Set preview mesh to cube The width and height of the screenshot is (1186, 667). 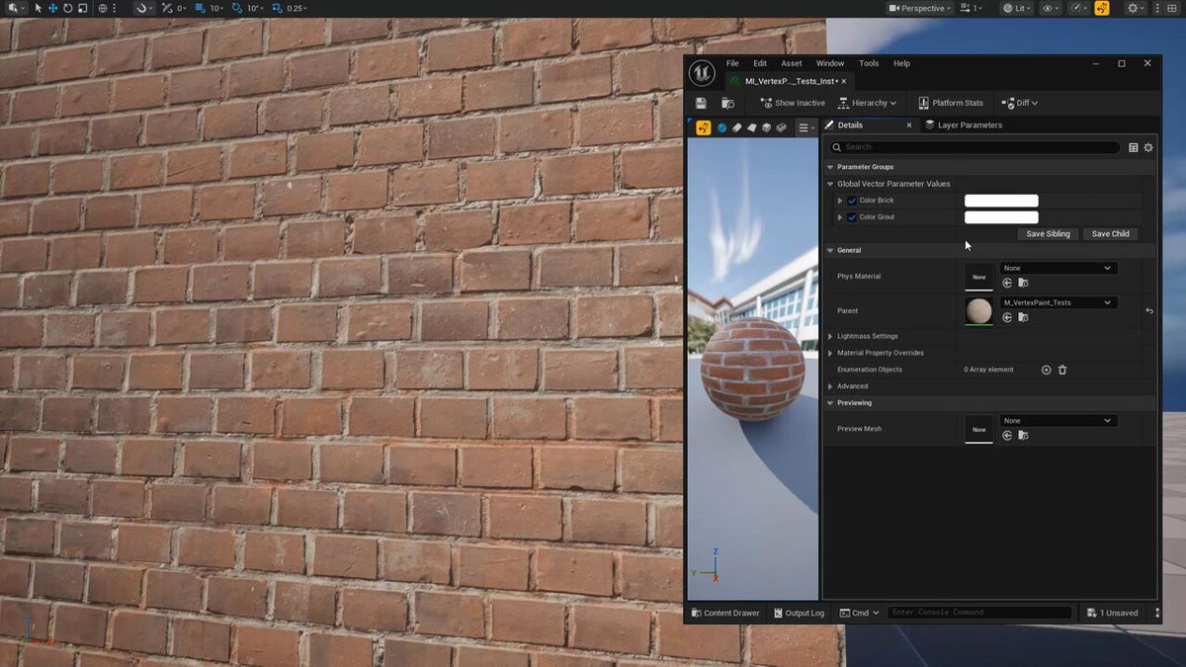point(766,127)
